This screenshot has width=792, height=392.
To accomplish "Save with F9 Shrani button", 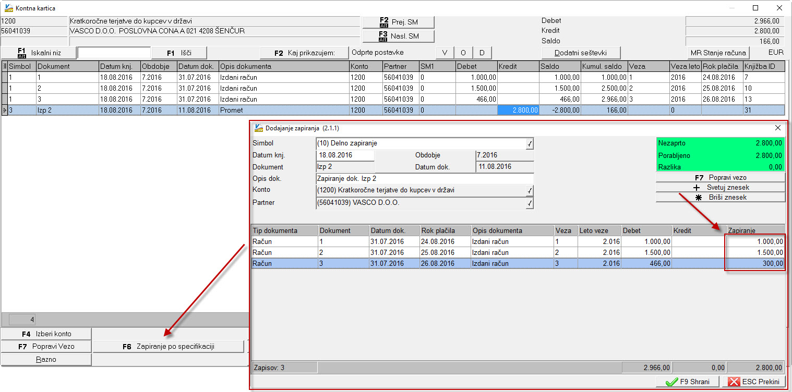I will click(688, 382).
